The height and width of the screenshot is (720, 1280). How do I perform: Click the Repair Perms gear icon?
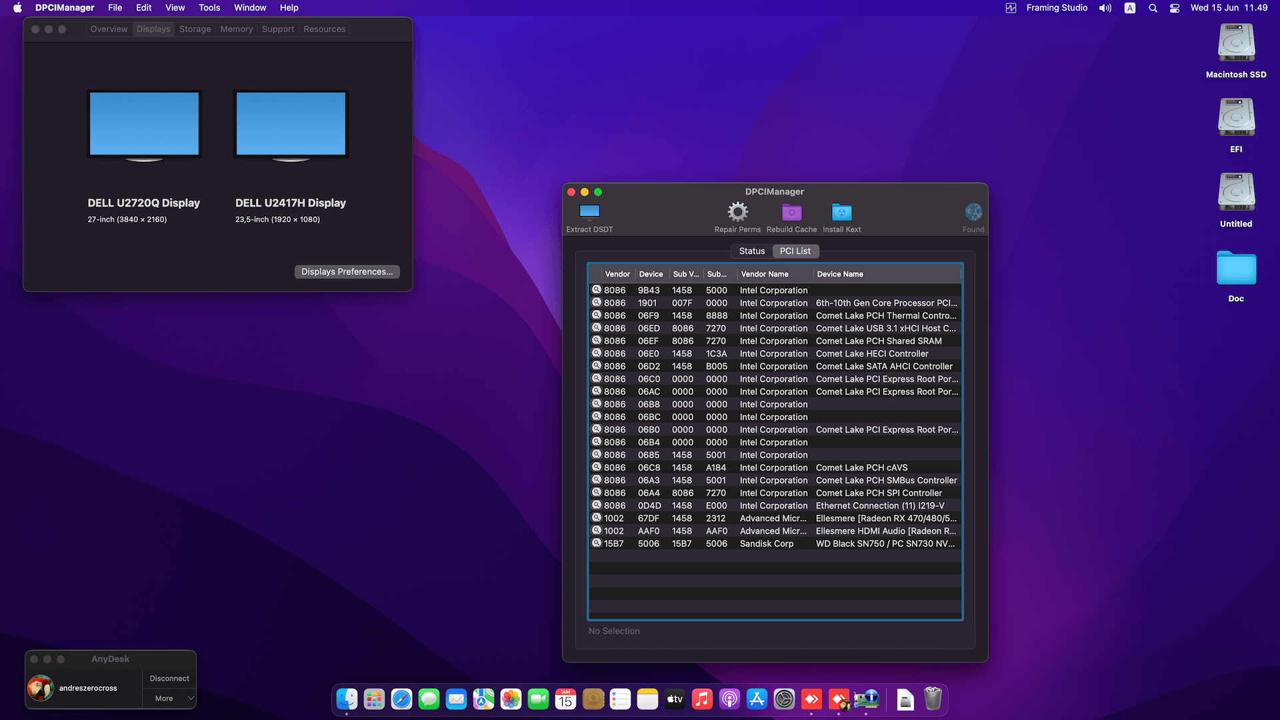pos(737,212)
